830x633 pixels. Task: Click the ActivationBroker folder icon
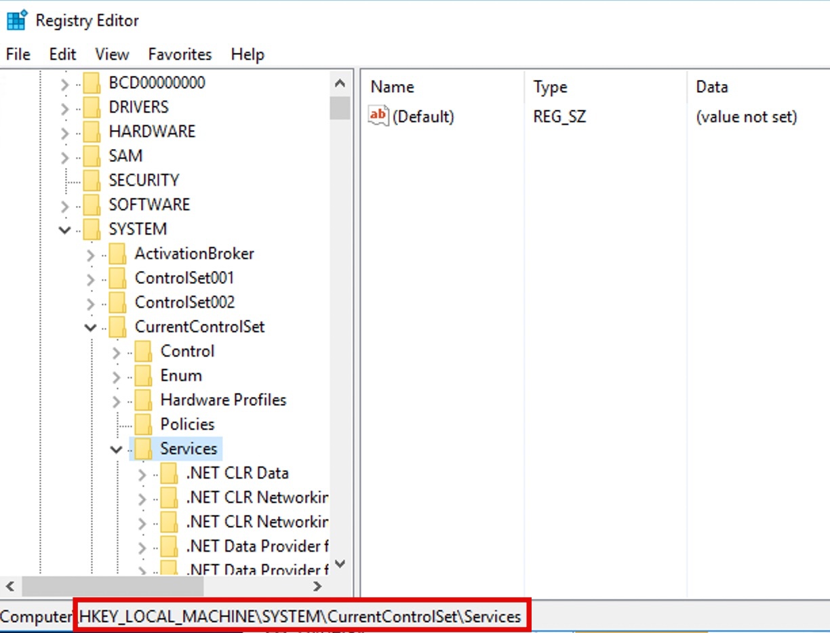pyautogui.click(x=117, y=254)
